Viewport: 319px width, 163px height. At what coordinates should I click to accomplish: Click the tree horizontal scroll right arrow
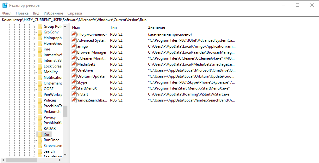[x=59, y=160]
